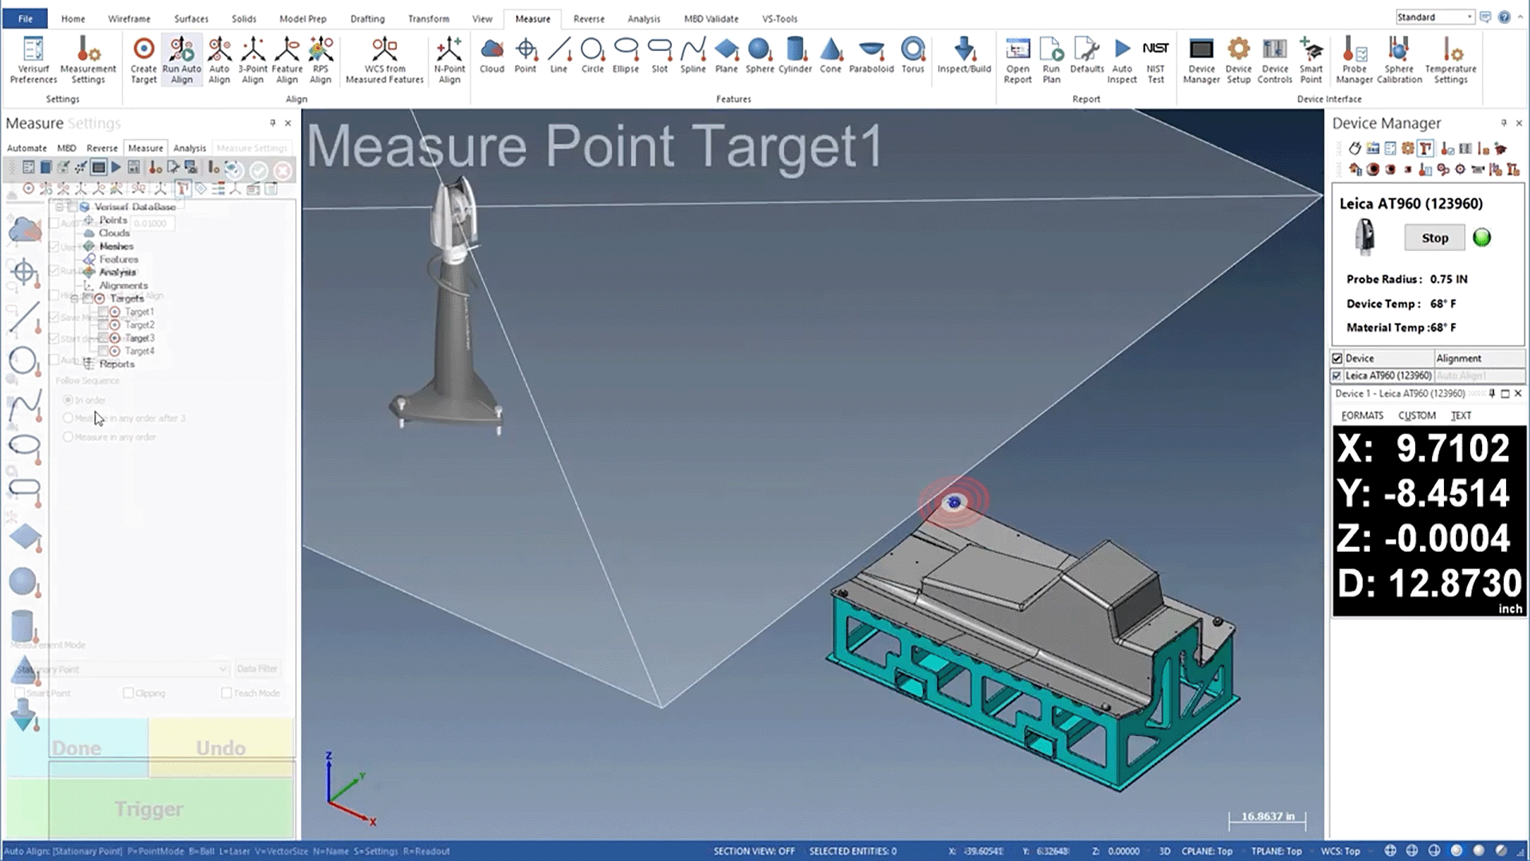Choose the Plane feature tool
Viewport: 1530px width, 861px height.
(x=726, y=56)
